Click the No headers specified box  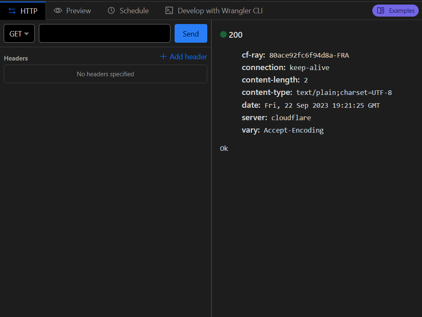(105, 74)
